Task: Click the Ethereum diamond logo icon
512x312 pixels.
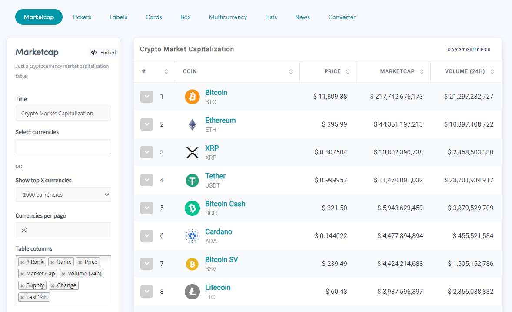Action: 193,124
